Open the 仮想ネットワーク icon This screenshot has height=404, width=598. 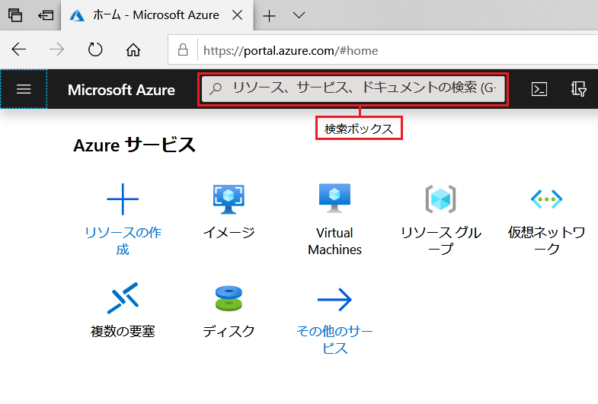click(x=546, y=199)
